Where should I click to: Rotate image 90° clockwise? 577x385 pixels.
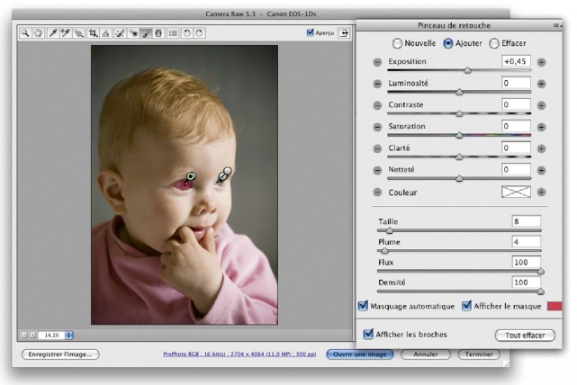coord(199,33)
